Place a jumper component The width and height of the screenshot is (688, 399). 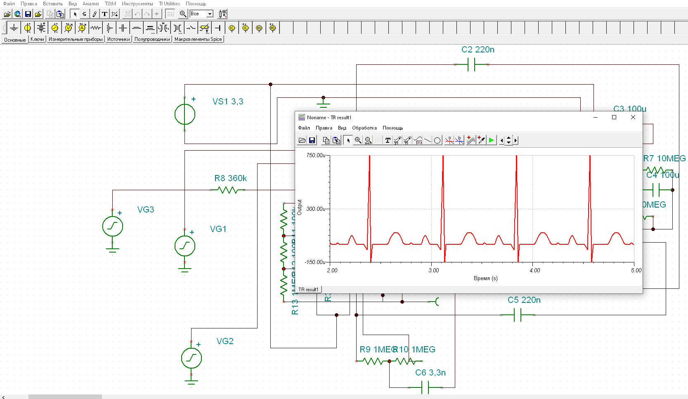[218, 28]
